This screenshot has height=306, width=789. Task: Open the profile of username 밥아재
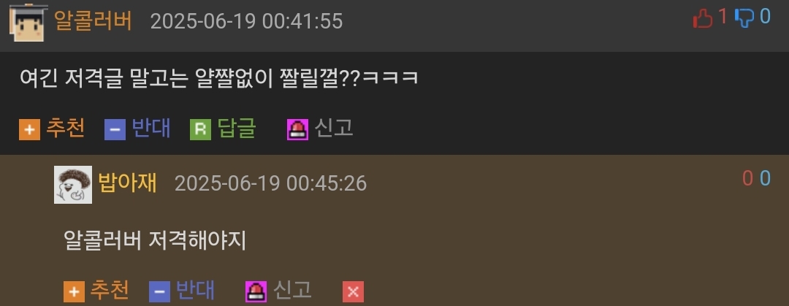click(x=127, y=183)
